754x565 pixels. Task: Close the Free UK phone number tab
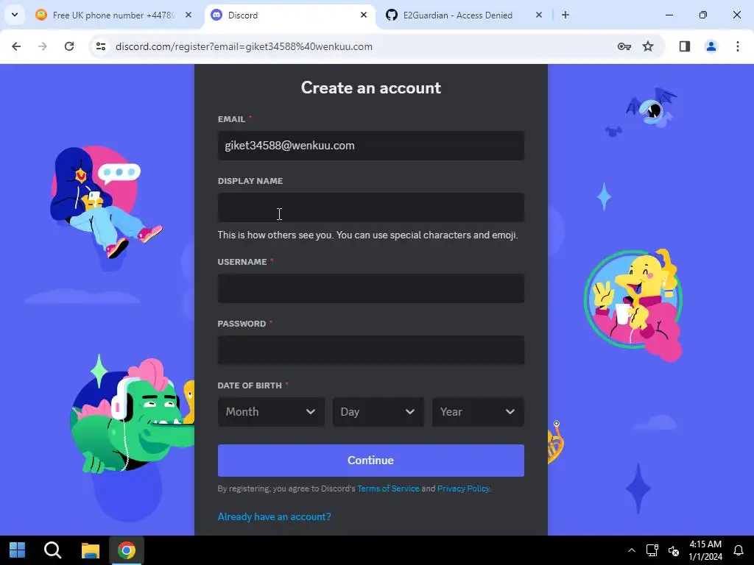point(188,15)
